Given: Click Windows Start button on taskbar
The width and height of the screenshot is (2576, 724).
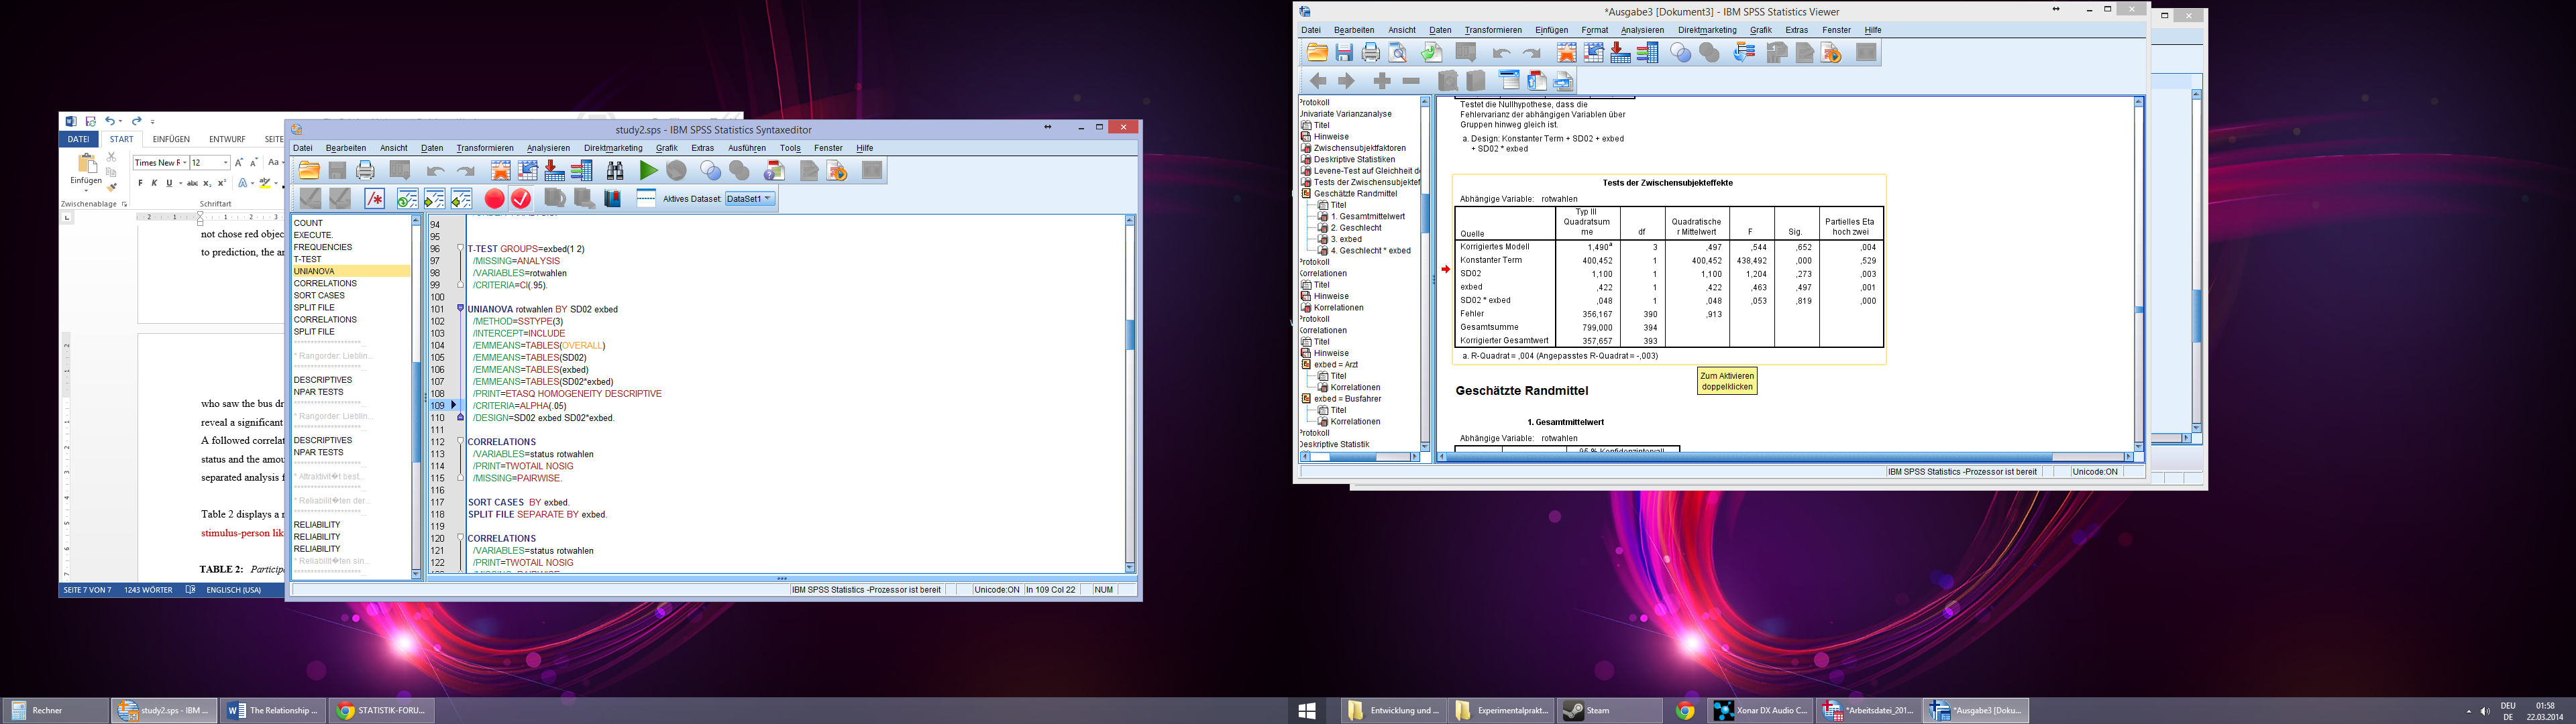Looking at the screenshot, I should [x=1306, y=711].
